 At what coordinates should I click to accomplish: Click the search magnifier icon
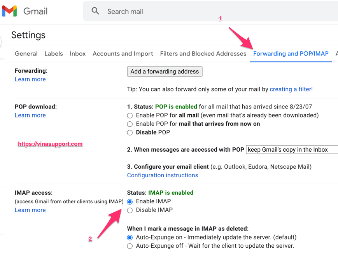(x=95, y=11)
